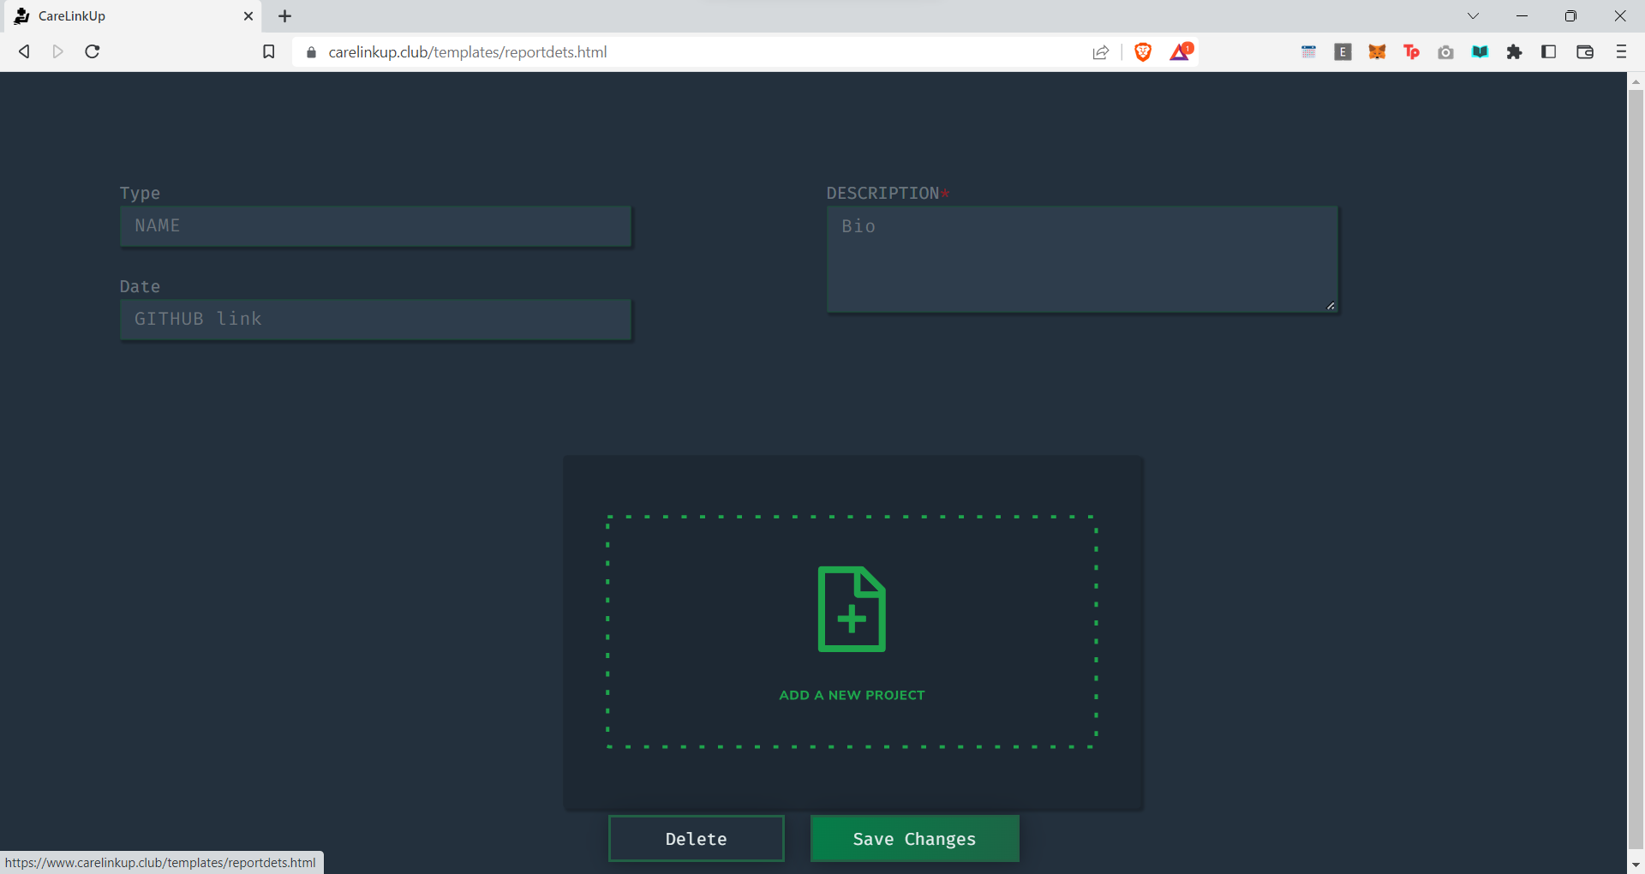Open Brave Rewards with the notification badge
Screen dimensions: 1645x874
pyautogui.click(x=1181, y=51)
